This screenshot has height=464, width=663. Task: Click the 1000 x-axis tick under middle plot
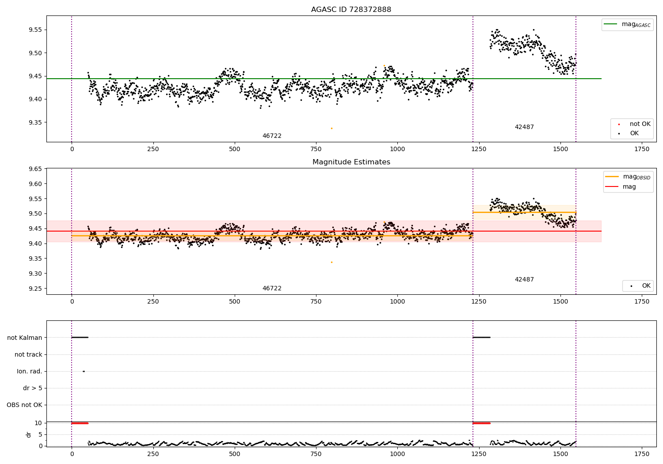[x=397, y=301]
